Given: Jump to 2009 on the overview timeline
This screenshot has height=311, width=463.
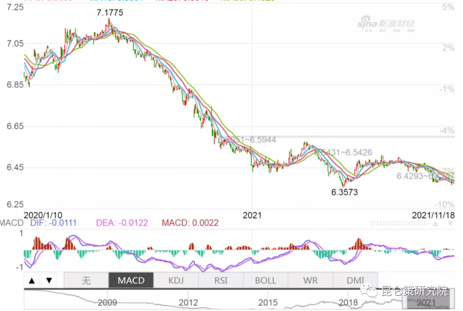Looking at the screenshot, I should pos(107,302).
